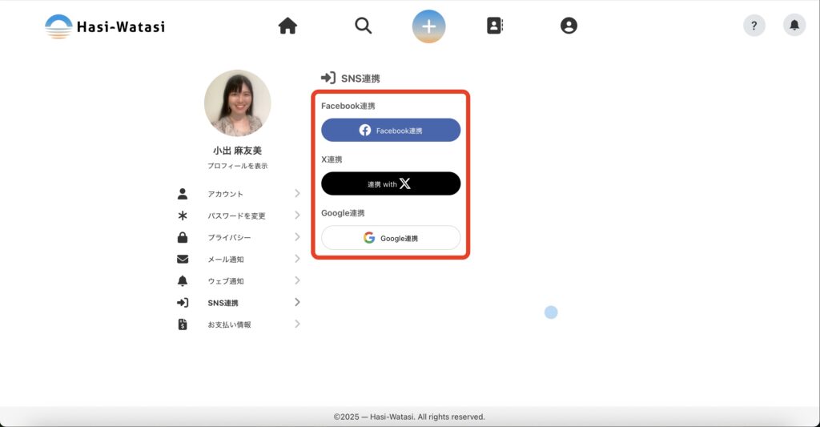Click the Facebook連携 button

(391, 130)
